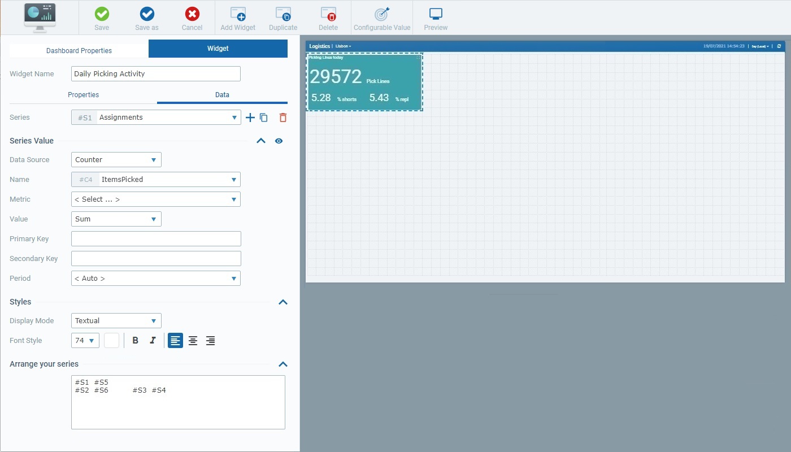Screen dimensions: 791x452
Task: Select center text alignment
Action: click(x=193, y=341)
